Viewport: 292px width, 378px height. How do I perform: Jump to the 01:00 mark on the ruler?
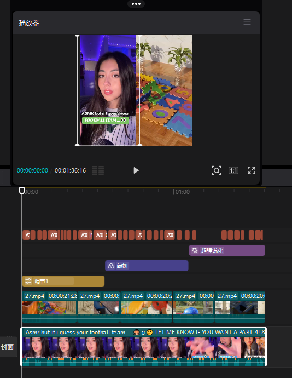tap(182, 192)
